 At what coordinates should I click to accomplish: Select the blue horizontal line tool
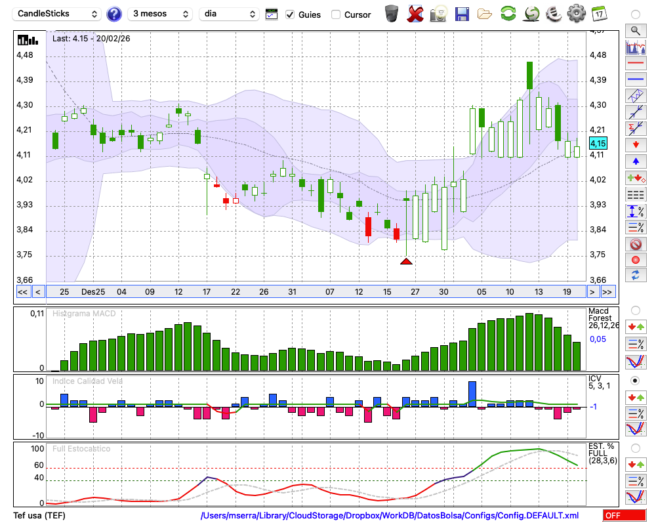(635, 79)
